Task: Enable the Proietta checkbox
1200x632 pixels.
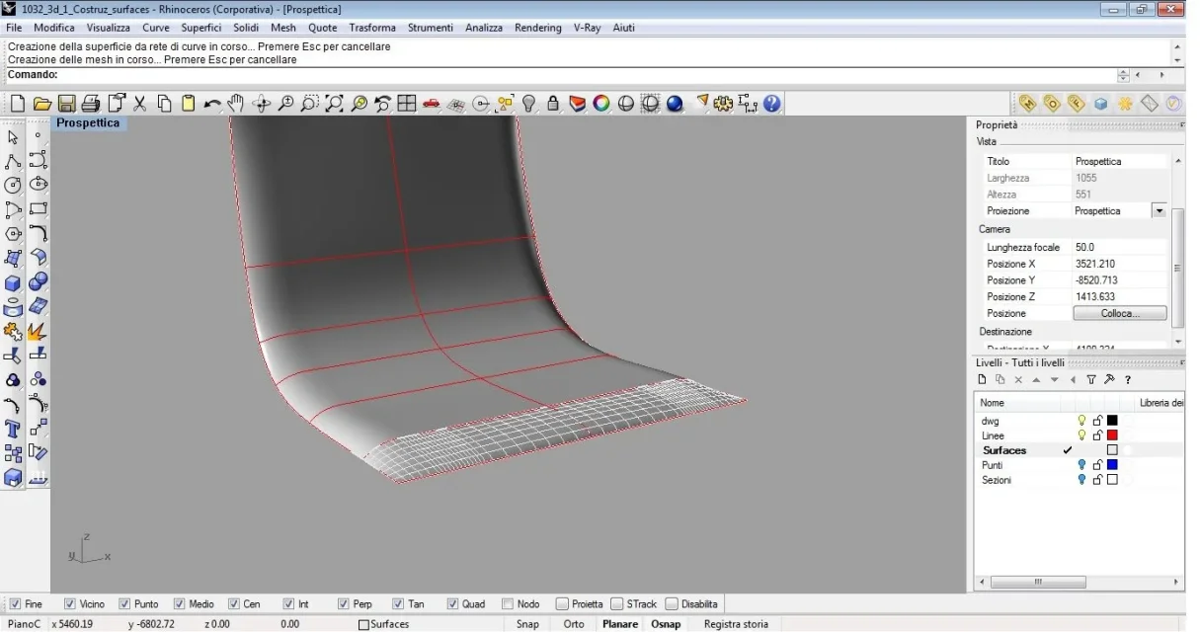Action: point(562,603)
